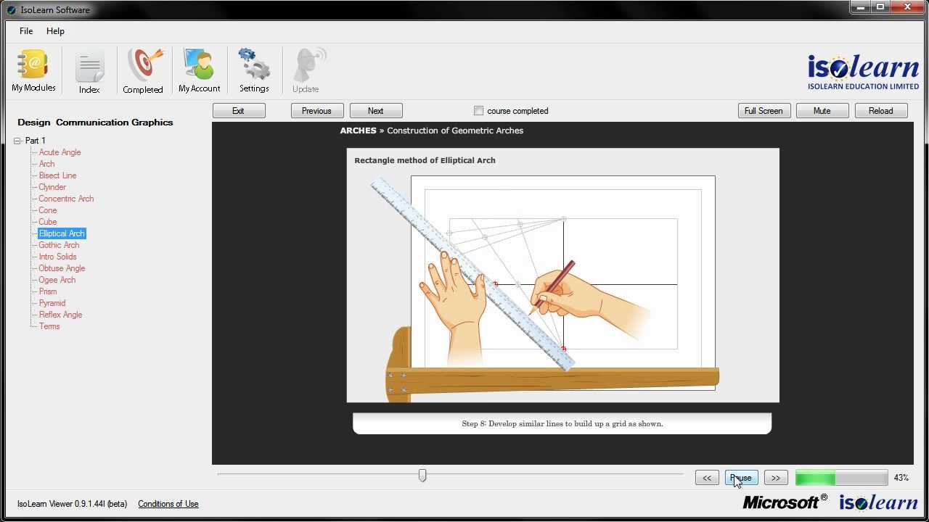This screenshot has height=522, width=929.
Task: Click the Rectangle method of Elliptical Arch title
Action: point(425,160)
